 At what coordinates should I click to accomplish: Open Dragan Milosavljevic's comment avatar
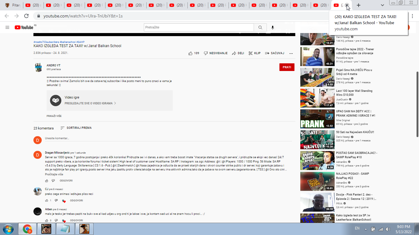tap(37, 155)
